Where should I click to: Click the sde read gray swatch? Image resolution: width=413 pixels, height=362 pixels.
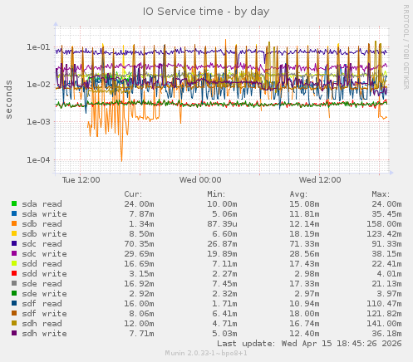click(14, 283)
